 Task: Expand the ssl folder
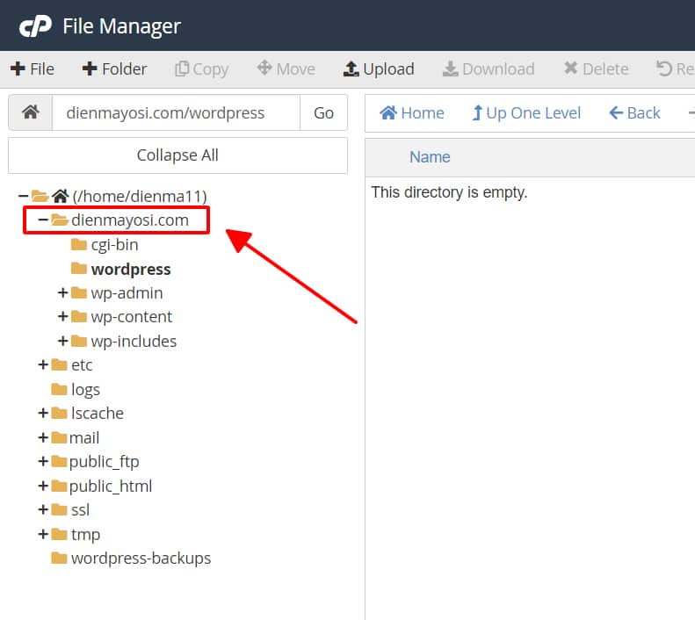click(x=42, y=509)
